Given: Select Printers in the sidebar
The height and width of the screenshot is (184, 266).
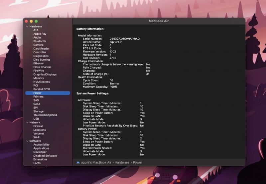Looking at the screenshot, I should click(x=38, y=96).
